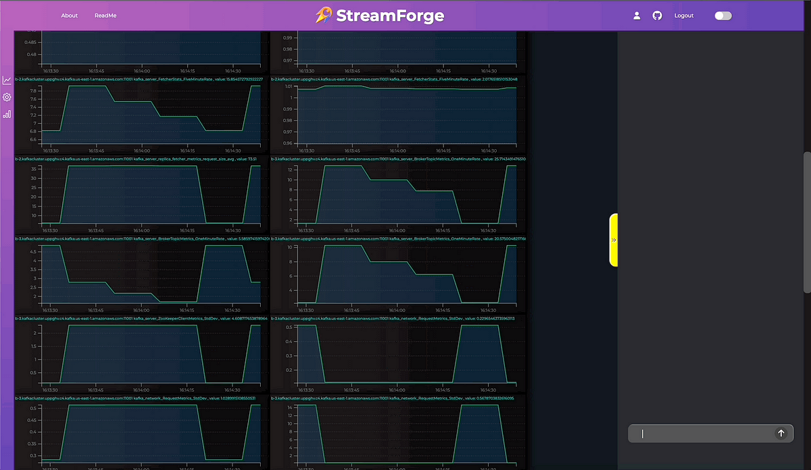The image size is (811, 470).
Task: Click the Logout link
Action: [684, 16]
